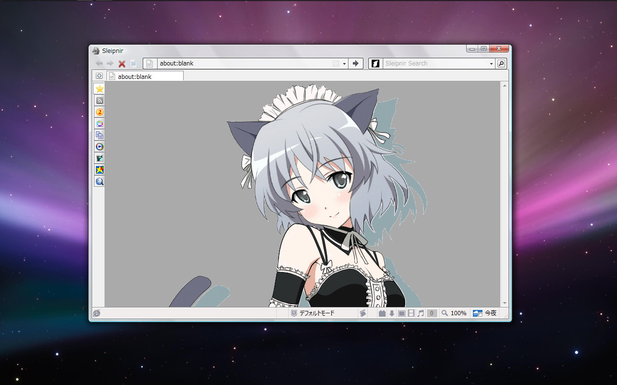Toggle the down arrow icon in status bar
The width and height of the screenshot is (617, 385).
tap(392, 313)
